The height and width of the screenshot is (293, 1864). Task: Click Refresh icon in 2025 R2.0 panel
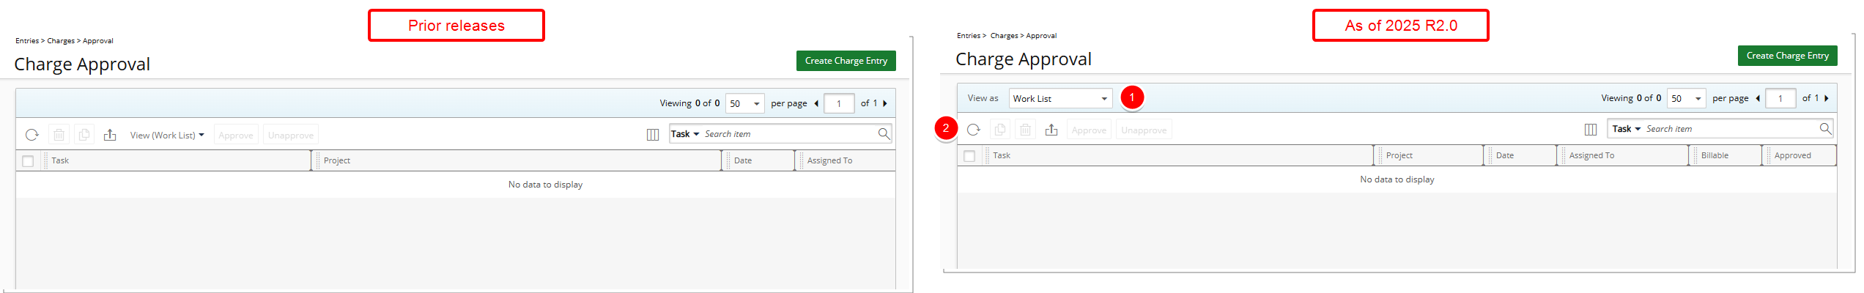974,130
